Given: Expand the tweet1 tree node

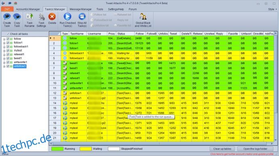Looking at the screenshot, I should tap(4, 58).
